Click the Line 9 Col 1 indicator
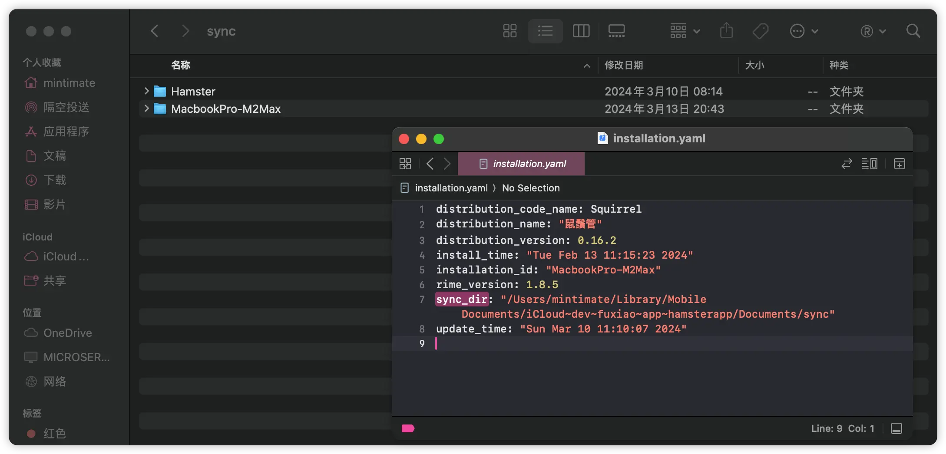 [x=843, y=428]
